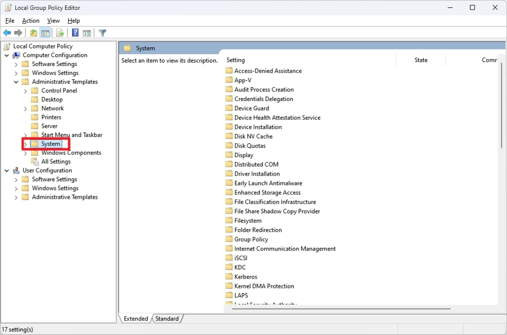This screenshot has width=507, height=335.
Task: Open the Device Guard settings folder
Action: (x=251, y=108)
